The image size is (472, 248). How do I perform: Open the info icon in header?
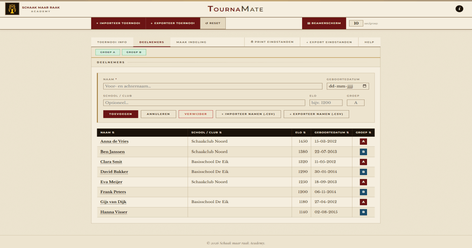[x=459, y=9]
